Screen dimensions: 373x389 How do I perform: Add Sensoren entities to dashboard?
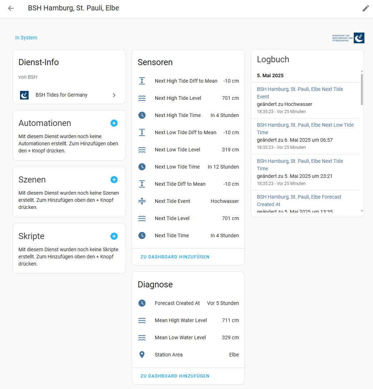[175, 257]
